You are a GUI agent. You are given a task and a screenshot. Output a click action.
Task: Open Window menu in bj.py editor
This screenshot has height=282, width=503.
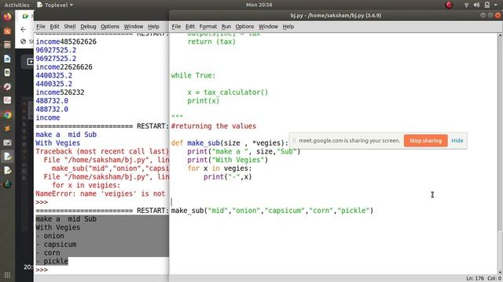point(268,27)
